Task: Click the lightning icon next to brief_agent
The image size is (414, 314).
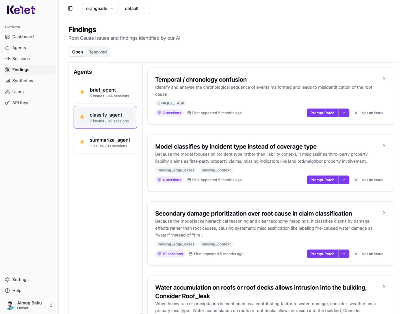Action: 82,92
